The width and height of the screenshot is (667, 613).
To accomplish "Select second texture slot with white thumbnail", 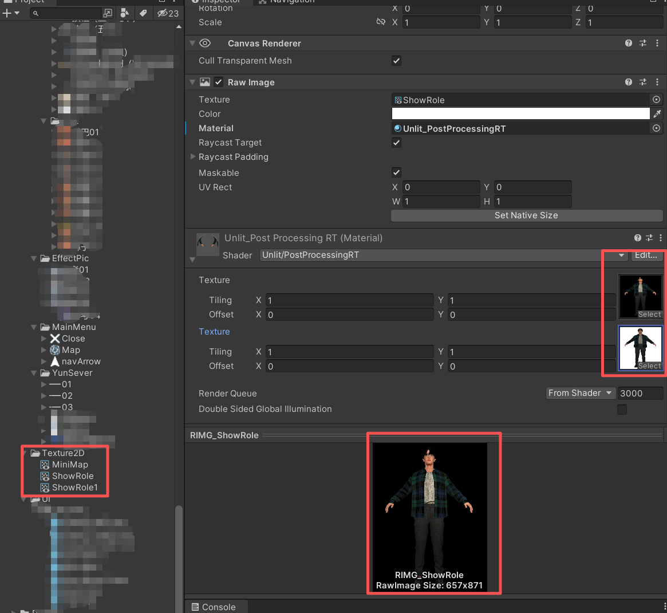I will [x=640, y=348].
